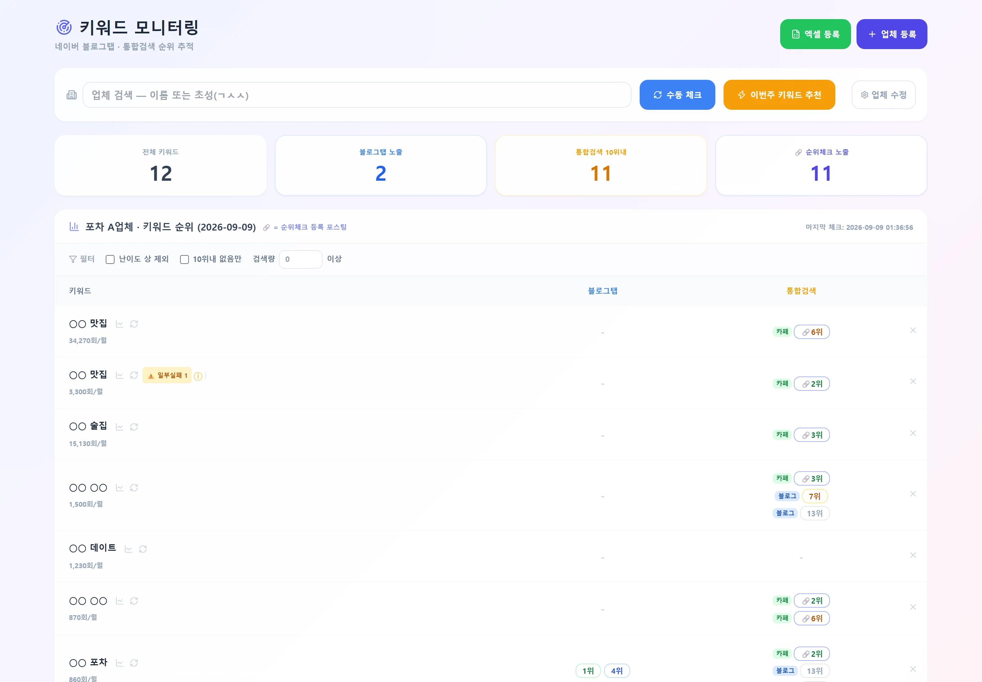Viewport: 982px width, 682px height.
Task: Run 수동 체크 with the blue button
Action: (677, 95)
